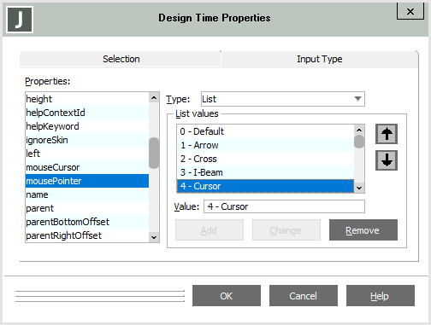Click the OK button

pos(227,296)
